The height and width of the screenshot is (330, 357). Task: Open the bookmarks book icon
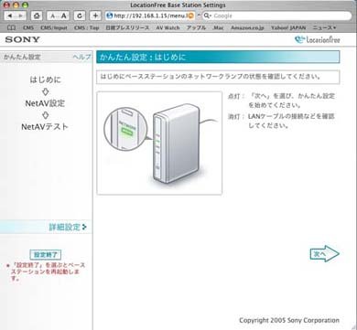click(11, 27)
